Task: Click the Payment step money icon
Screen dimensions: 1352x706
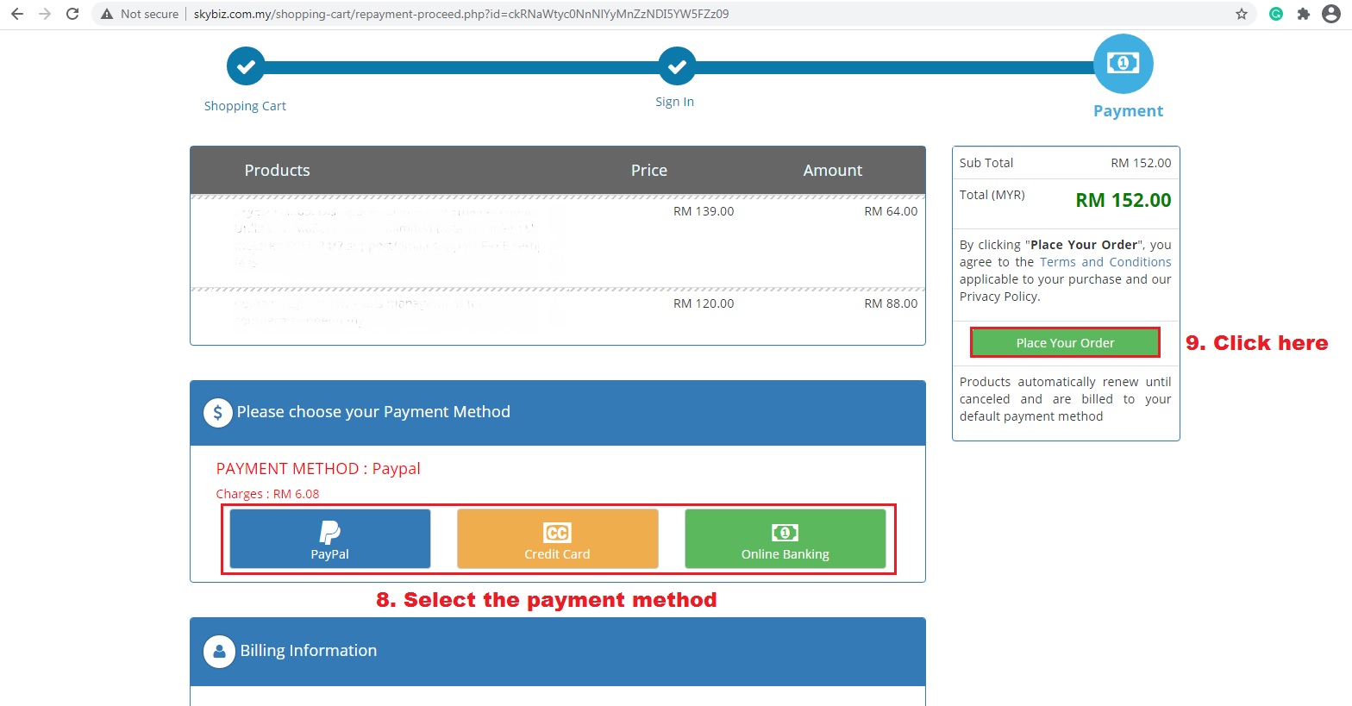Action: (1123, 63)
